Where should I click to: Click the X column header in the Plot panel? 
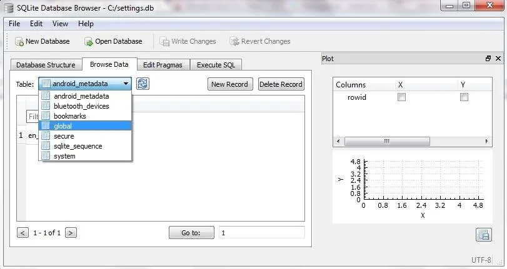pos(400,85)
